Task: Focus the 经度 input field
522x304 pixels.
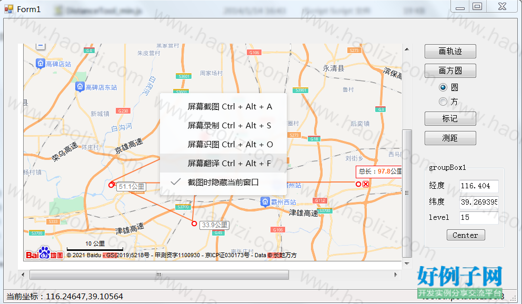Action: (479, 186)
